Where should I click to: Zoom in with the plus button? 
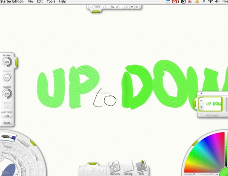click(103, 7)
